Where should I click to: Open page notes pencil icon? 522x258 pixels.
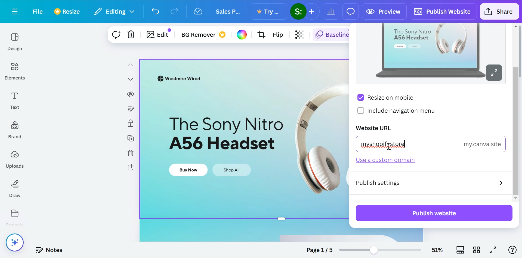131,109
